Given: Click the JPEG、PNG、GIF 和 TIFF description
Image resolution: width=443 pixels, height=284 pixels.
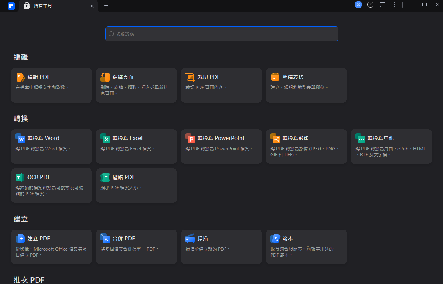Looking at the screenshot, I should (305, 152).
